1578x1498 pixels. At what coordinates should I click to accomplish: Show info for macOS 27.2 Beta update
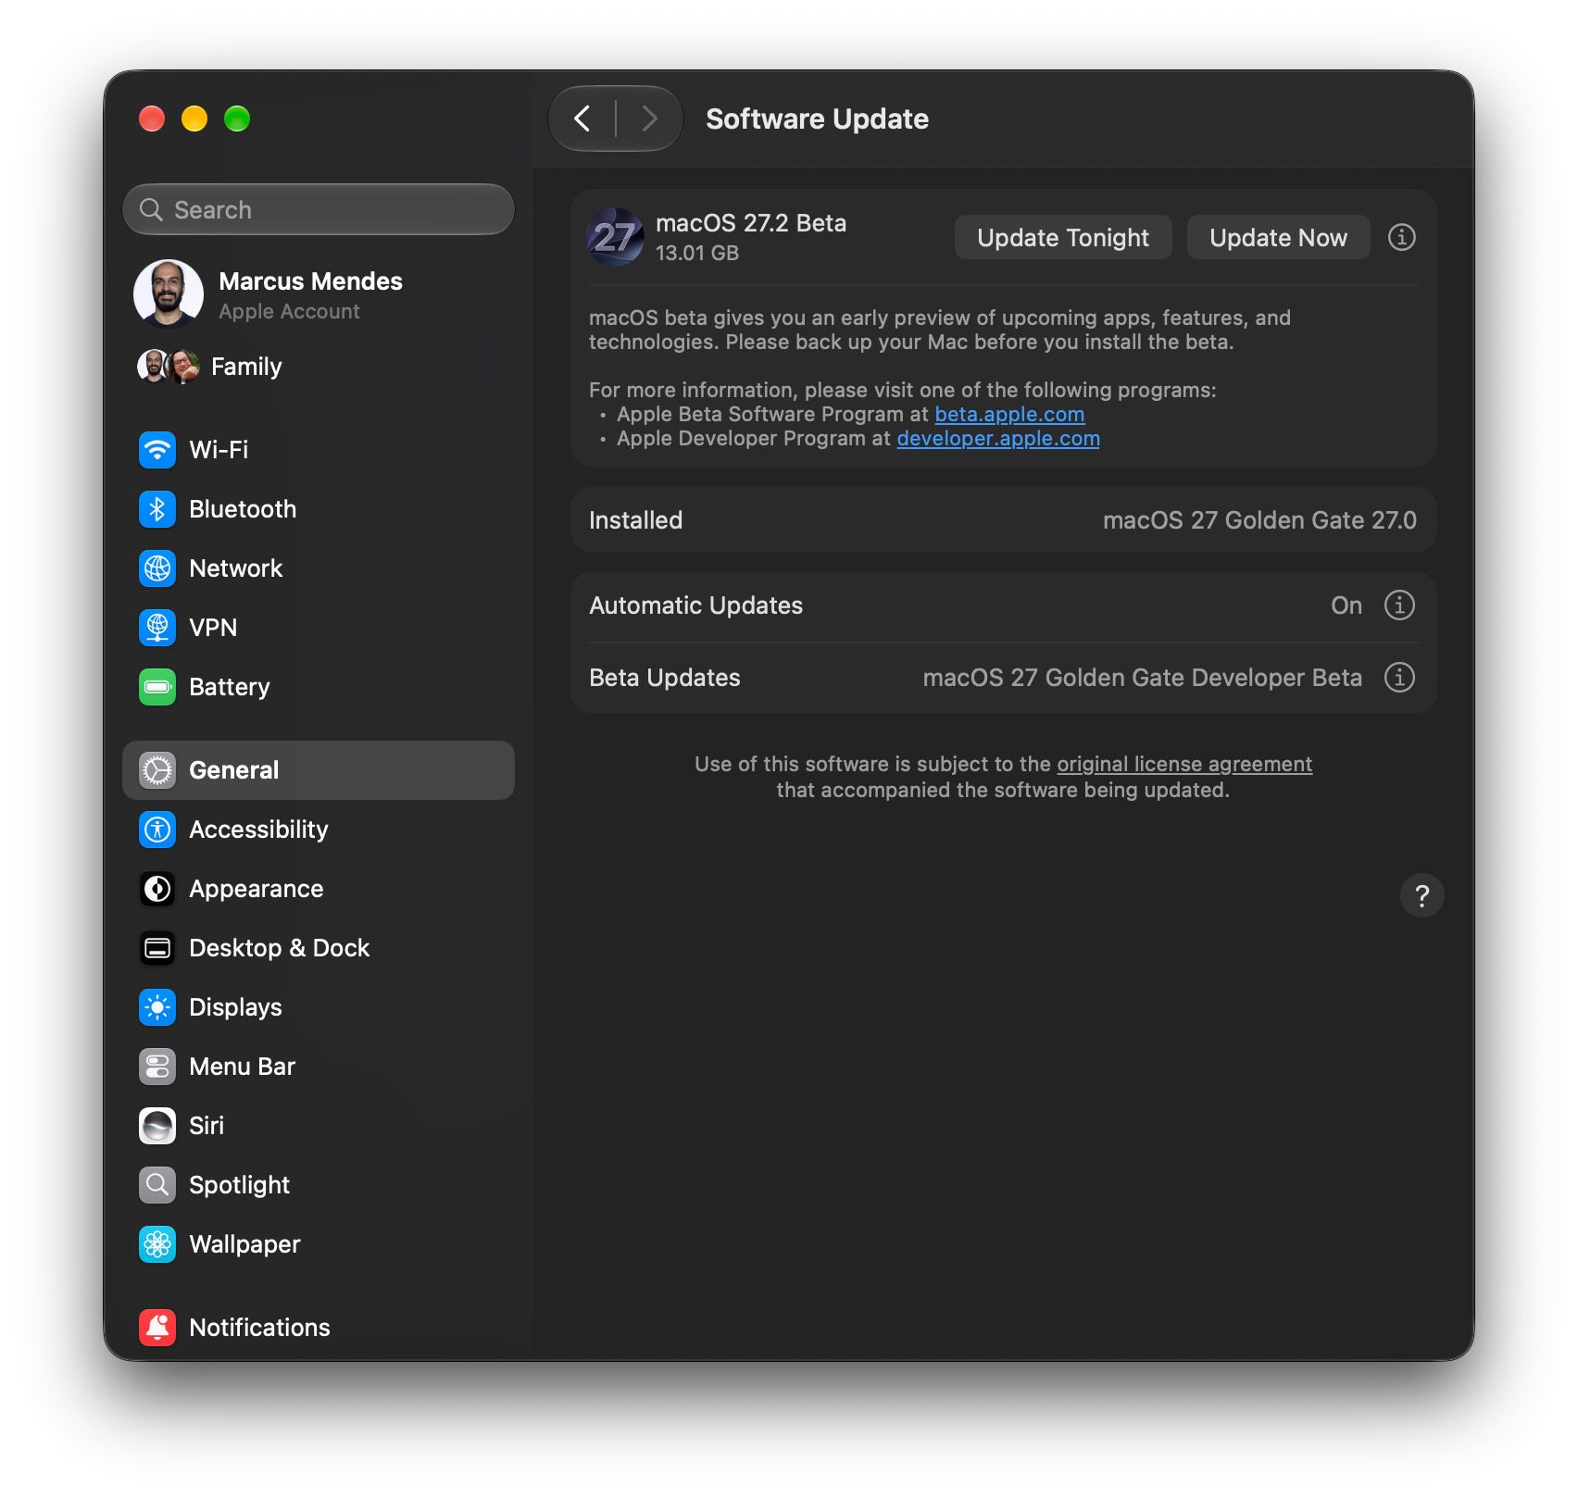click(1401, 237)
